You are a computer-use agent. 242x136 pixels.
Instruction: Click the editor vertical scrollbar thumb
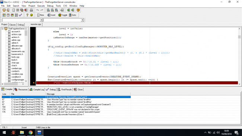click(239, 37)
